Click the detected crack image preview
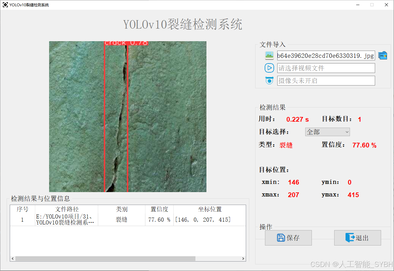The image size is (394, 271). [128, 117]
